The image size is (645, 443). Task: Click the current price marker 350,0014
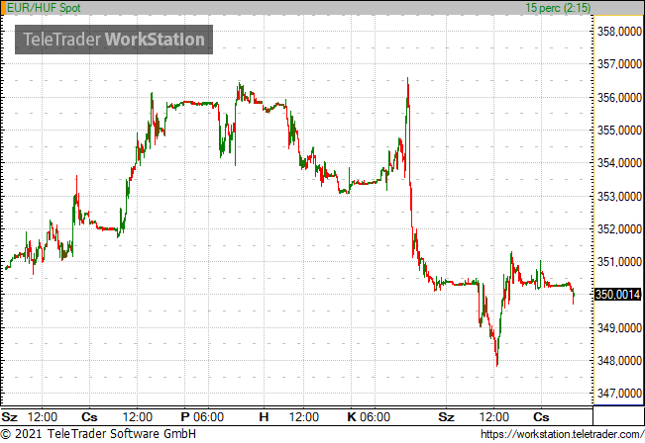pos(618,295)
